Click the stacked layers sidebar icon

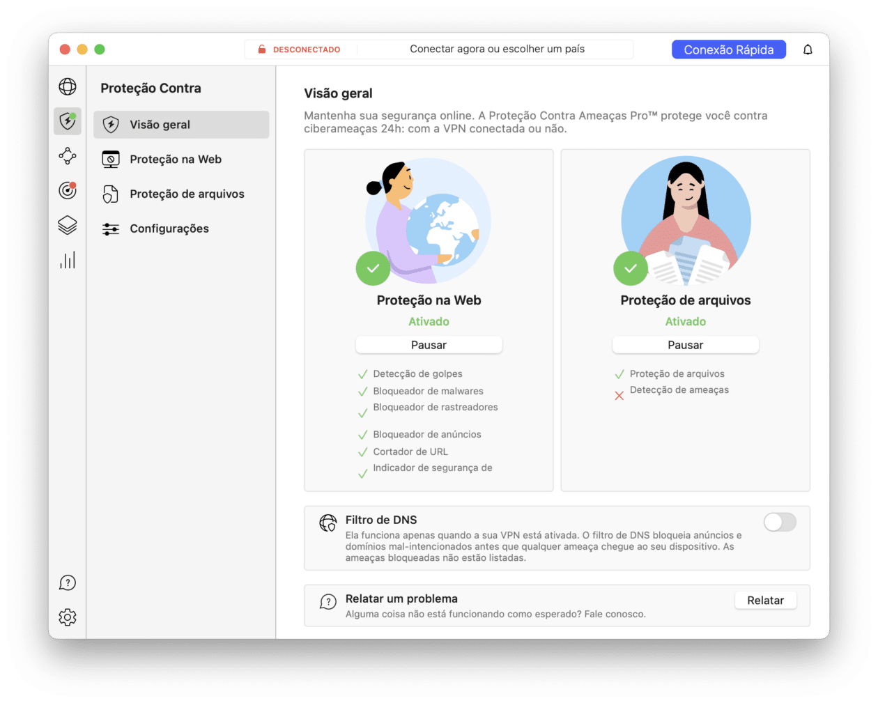[68, 225]
